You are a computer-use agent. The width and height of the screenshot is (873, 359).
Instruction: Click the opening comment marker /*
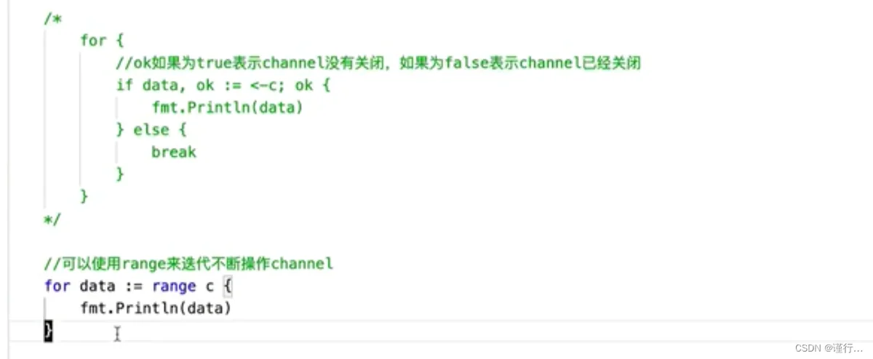(x=52, y=17)
